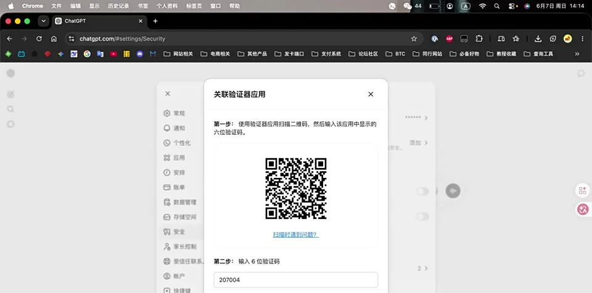Show hidden bookmarks with double-arrow
Screen dimensions: 592x293
(577, 54)
